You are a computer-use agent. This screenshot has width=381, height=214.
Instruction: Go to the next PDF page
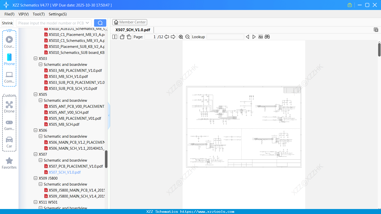point(173,37)
